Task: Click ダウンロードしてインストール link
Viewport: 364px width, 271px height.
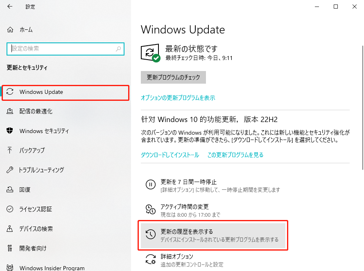Action: pos(170,155)
